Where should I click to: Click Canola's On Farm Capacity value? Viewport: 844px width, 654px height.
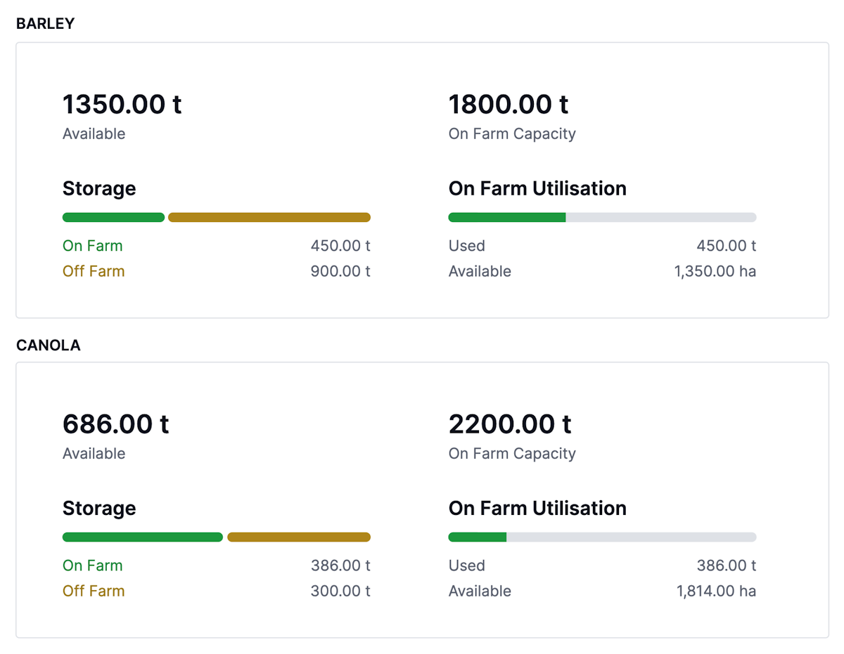pos(510,424)
